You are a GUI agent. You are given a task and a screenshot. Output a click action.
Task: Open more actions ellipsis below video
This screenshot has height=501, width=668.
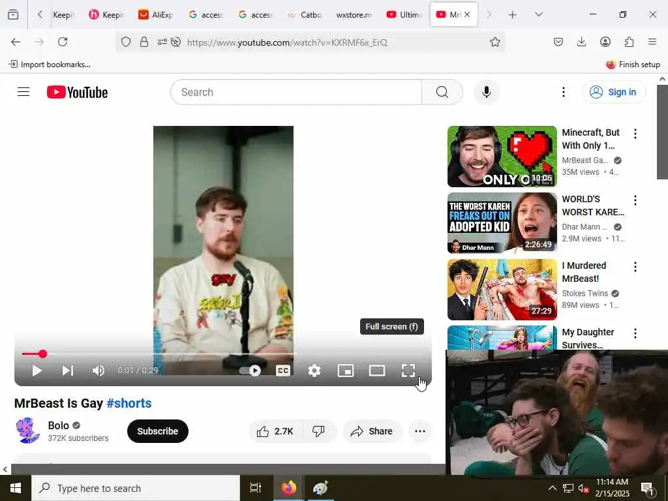(420, 432)
